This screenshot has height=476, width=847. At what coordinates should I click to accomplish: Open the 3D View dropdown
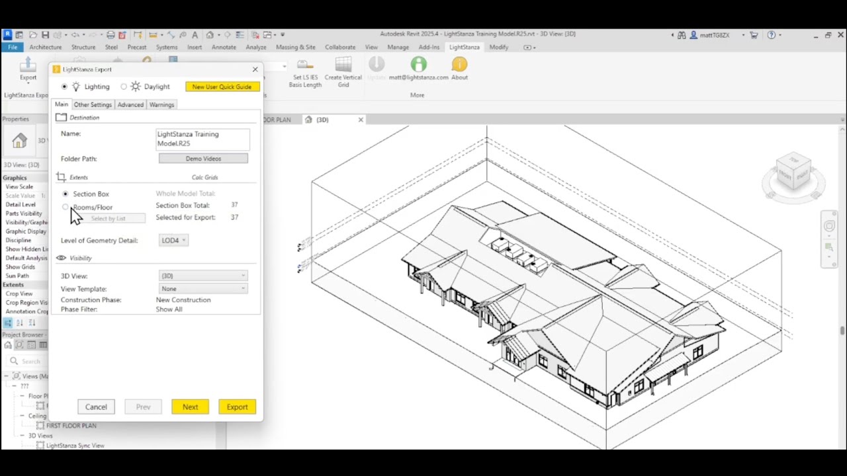coord(203,276)
